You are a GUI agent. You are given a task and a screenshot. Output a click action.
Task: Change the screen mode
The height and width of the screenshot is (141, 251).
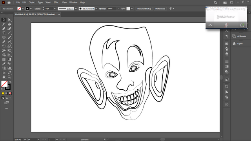pos(7,103)
